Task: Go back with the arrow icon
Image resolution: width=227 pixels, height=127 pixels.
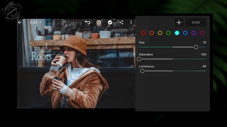Action: 20,23
